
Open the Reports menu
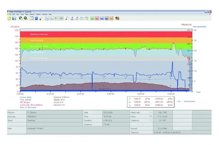point(32,15)
